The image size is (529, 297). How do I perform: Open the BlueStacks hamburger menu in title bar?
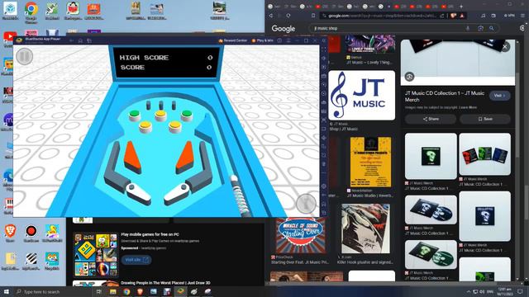coord(288,40)
